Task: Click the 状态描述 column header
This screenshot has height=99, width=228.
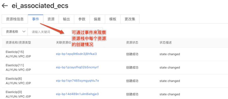Action: pos(166,43)
